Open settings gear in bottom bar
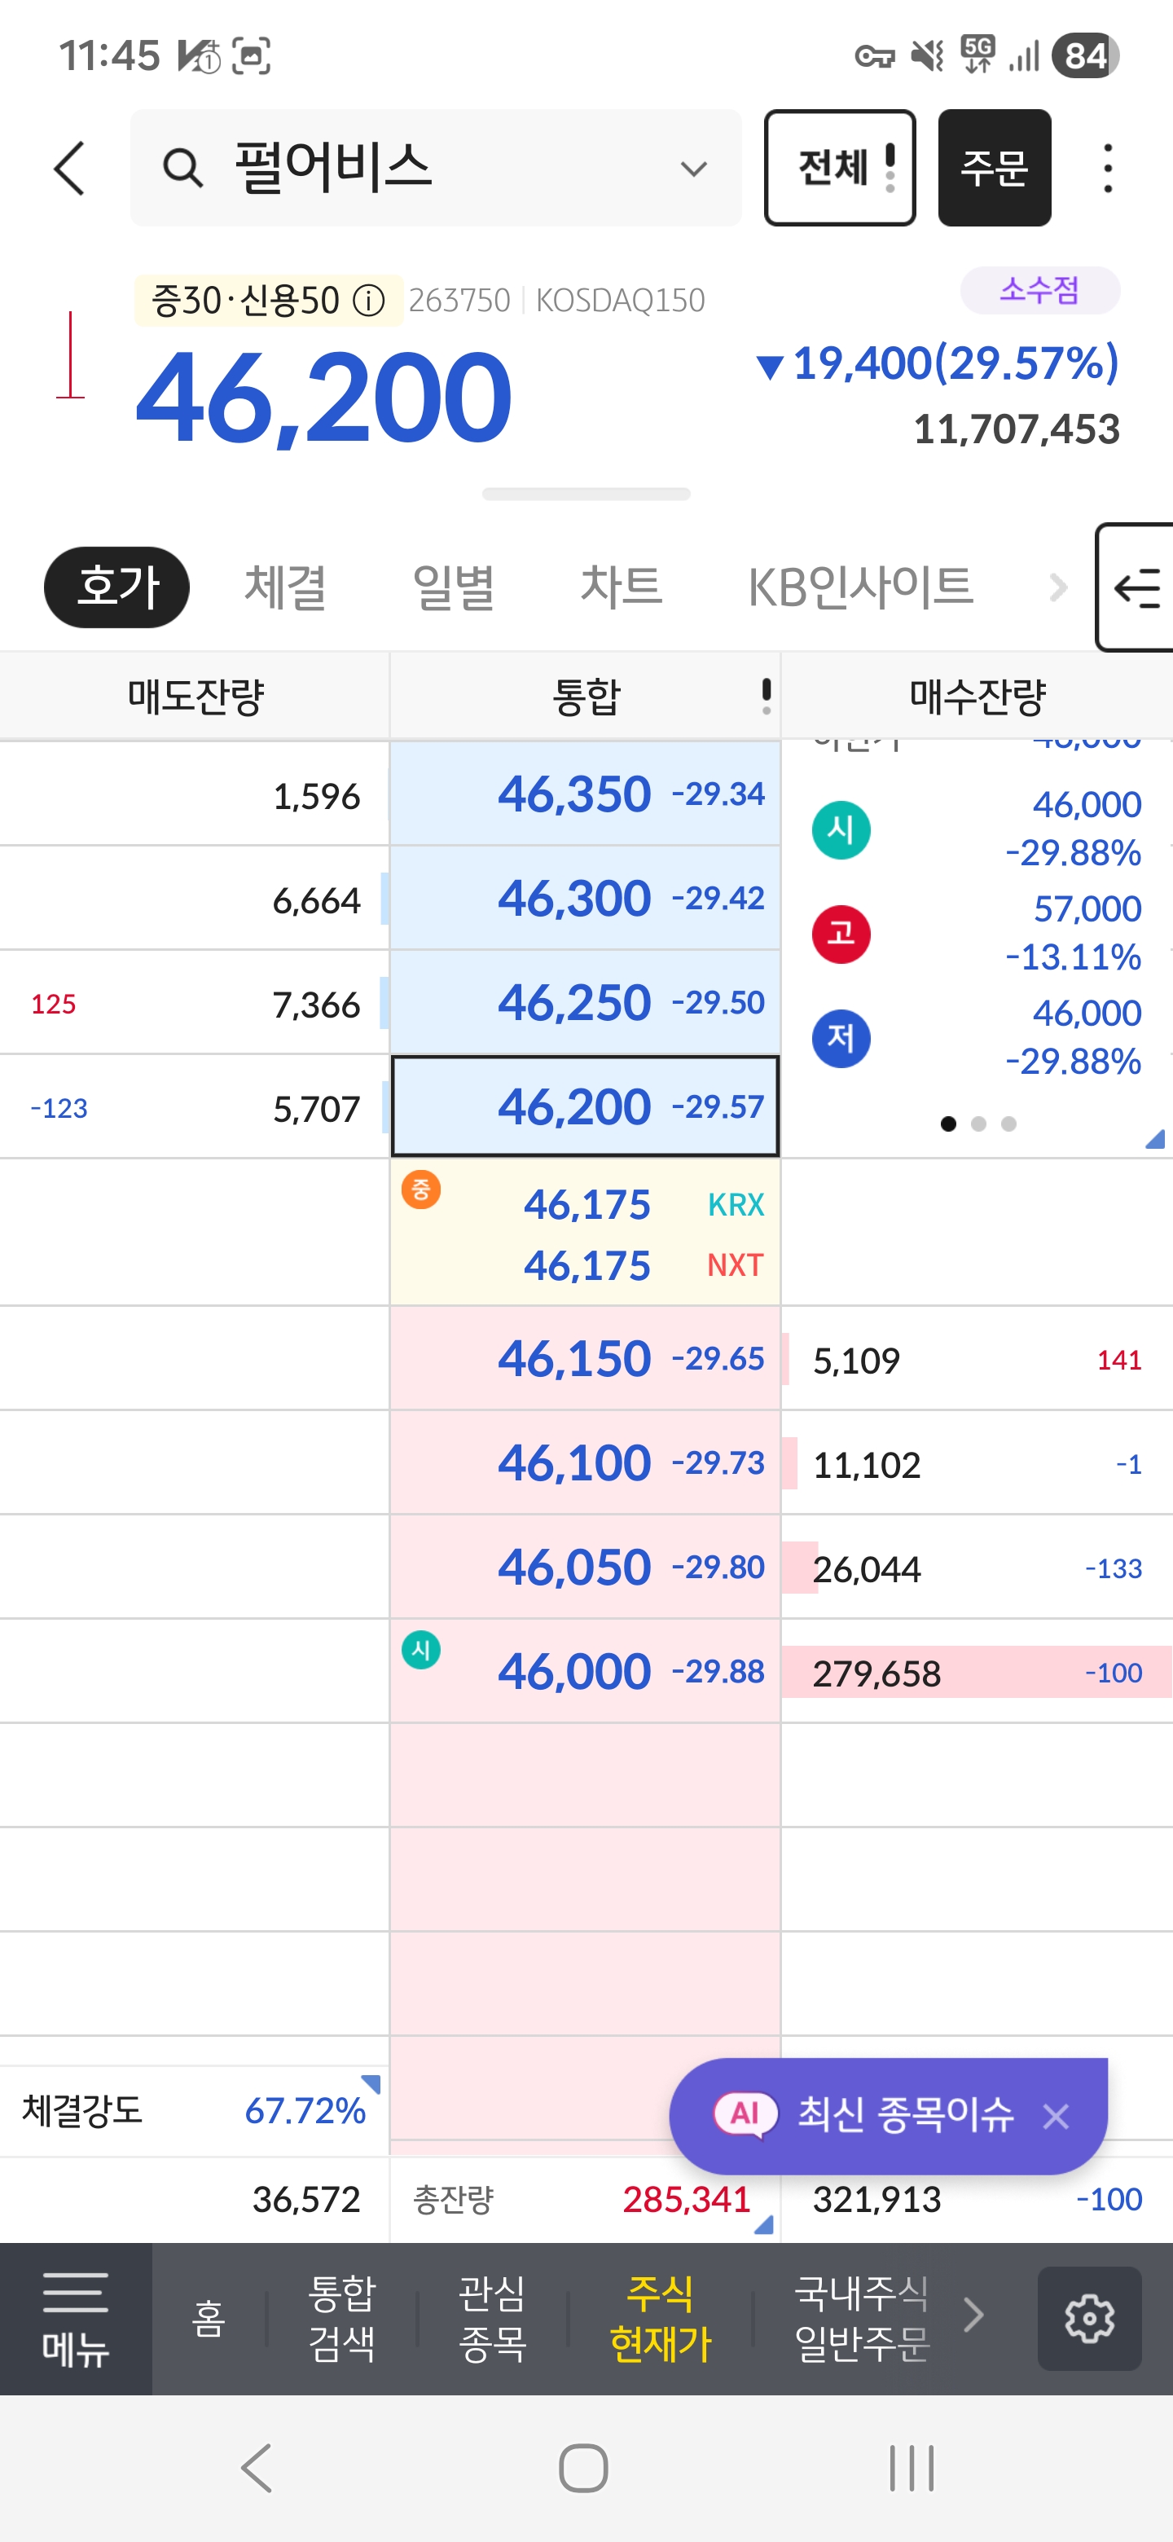1173x2542 pixels. [1089, 2318]
